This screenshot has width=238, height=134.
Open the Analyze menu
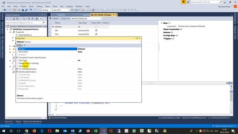click(70, 6)
